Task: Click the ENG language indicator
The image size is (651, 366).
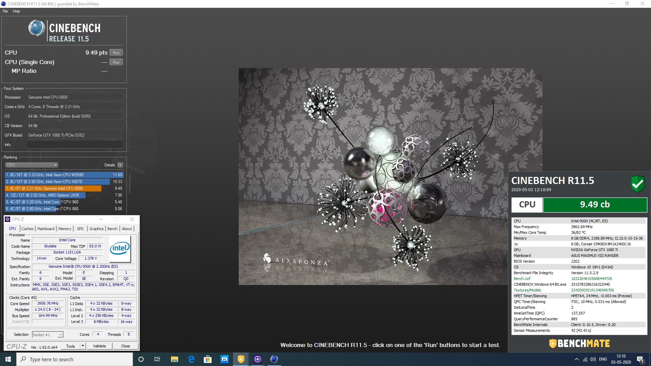Action: (x=603, y=359)
